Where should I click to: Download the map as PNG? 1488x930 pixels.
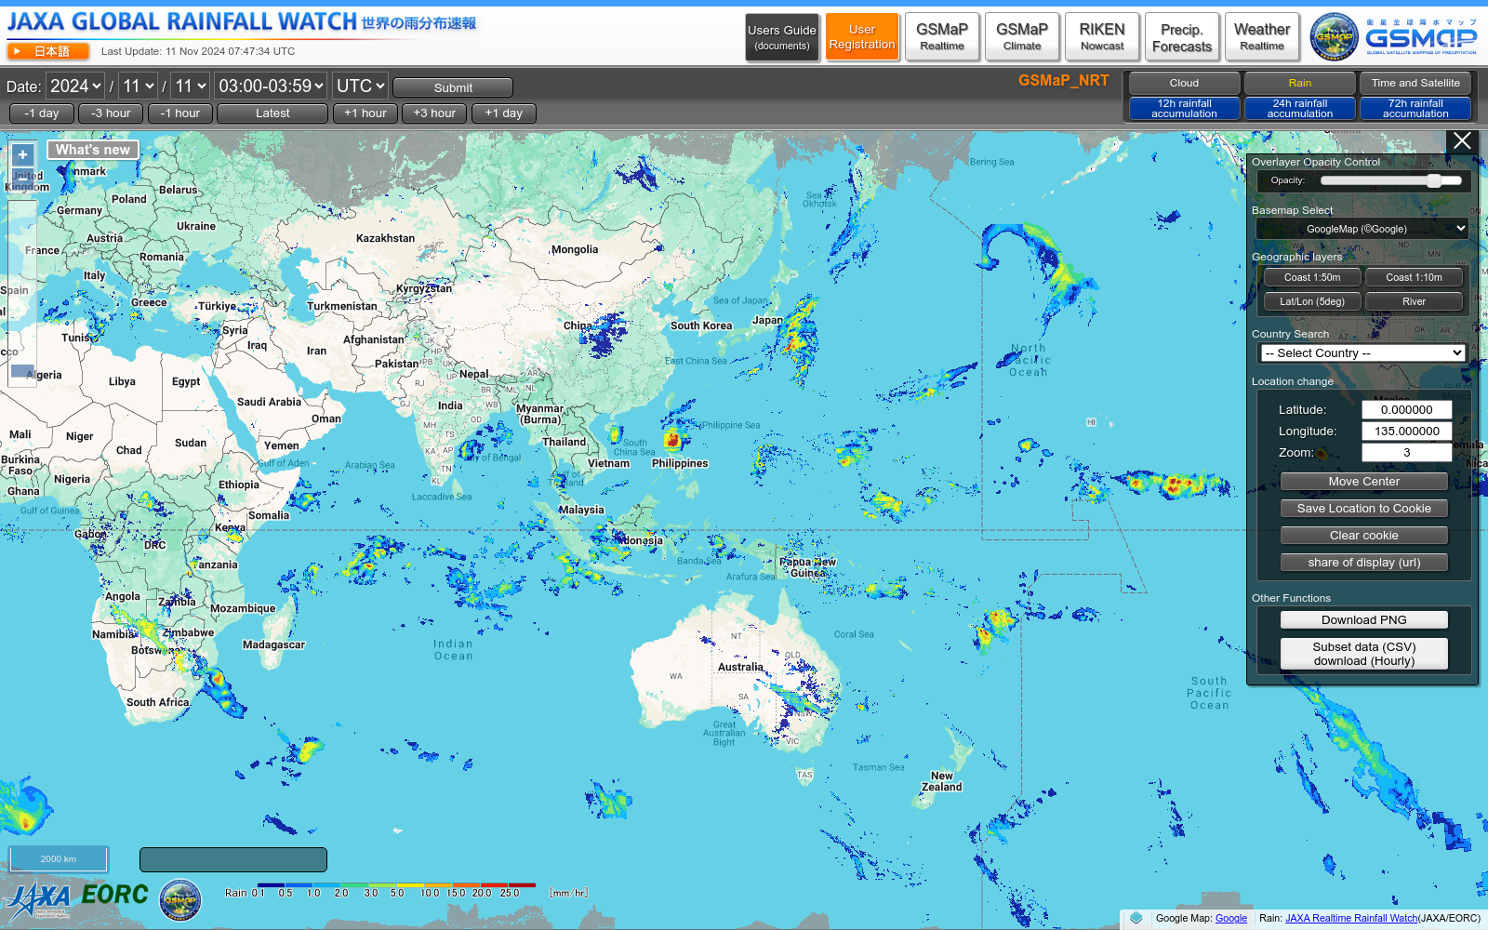coord(1363,620)
